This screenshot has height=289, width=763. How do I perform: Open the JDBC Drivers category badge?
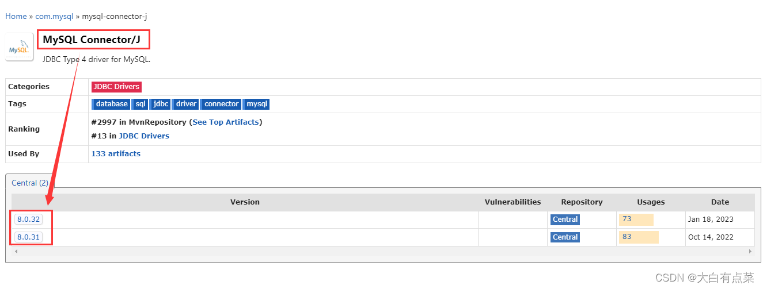pyautogui.click(x=116, y=87)
